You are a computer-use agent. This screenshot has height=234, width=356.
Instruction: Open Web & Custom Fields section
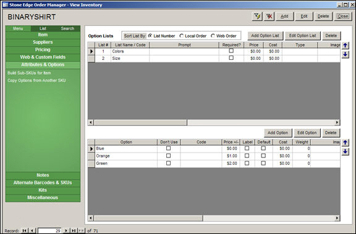click(43, 57)
